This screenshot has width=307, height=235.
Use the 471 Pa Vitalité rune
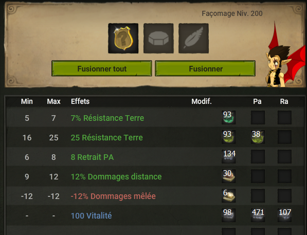tap(258, 215)
